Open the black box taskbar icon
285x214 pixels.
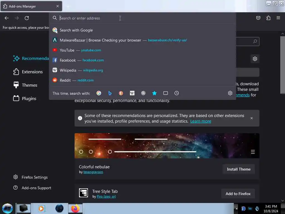(23, 208)
